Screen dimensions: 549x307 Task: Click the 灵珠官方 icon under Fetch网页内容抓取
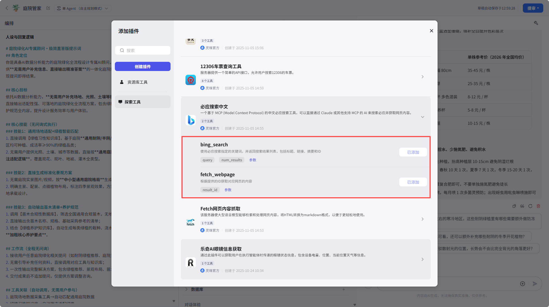202,231
